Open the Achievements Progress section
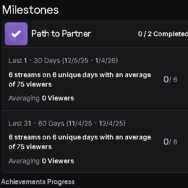Image resolution: width=188 pixels, height=188 pixels. 38,182
